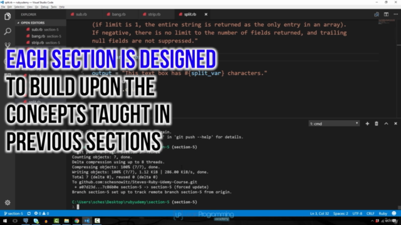Viewport: 401px width, 225px height.
Task: Open the Tasks menu
Action: point(54,7)
